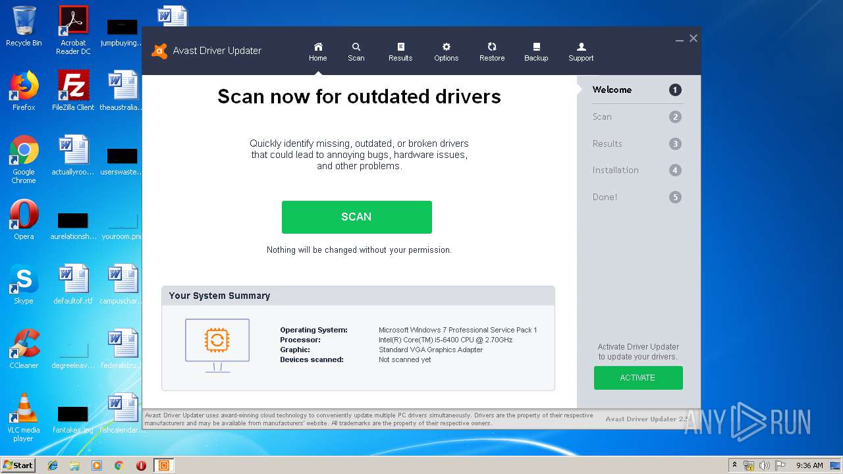Select the actuallyroo Word document
This screenshot has width=843, height=474.
(x=73, y=155)
